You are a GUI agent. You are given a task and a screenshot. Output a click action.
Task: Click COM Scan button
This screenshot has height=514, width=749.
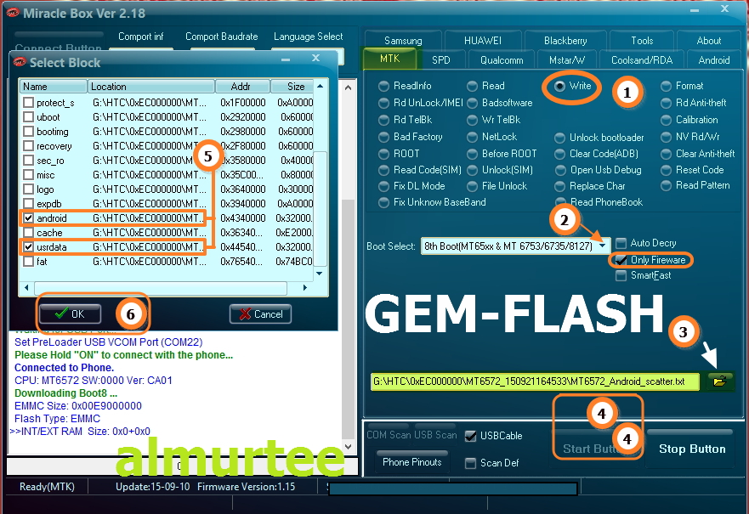(x=389, y=435)
